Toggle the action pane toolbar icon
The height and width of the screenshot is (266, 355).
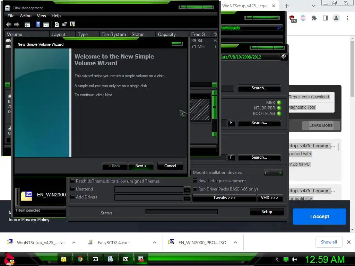pos(46,25)
